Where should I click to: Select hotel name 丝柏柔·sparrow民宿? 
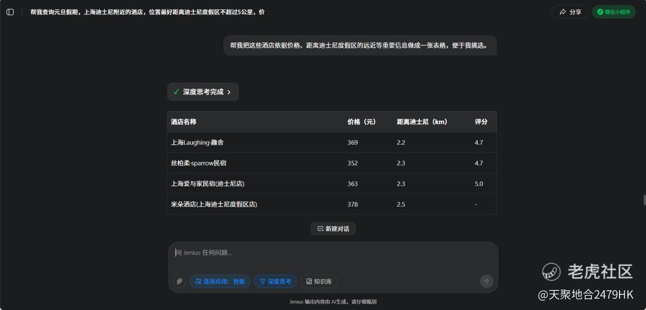point(199,163)
